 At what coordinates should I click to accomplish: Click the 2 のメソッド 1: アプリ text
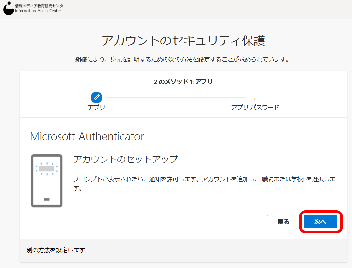tap(183, 82)
